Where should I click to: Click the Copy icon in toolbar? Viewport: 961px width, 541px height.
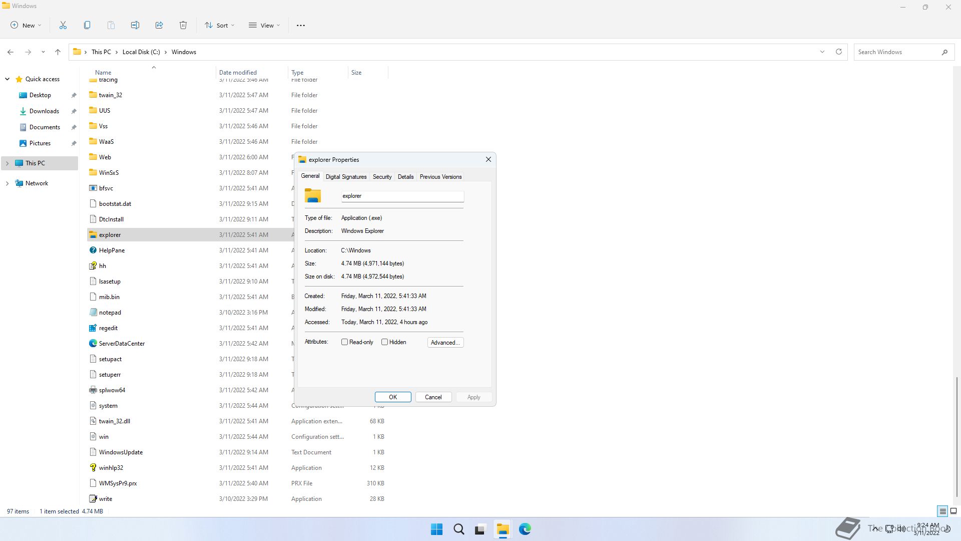pyautogui.click(x=87, y=25)
